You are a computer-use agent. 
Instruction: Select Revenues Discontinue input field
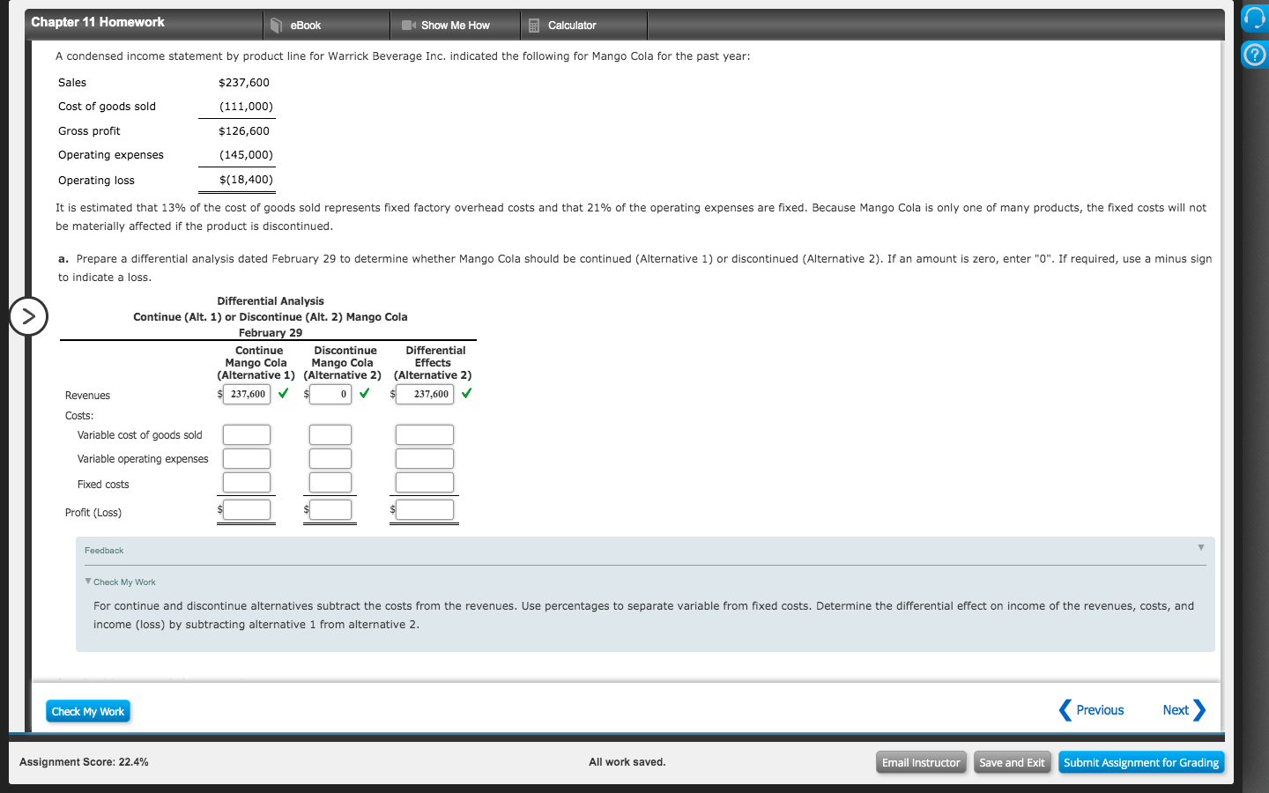[330, 394]
